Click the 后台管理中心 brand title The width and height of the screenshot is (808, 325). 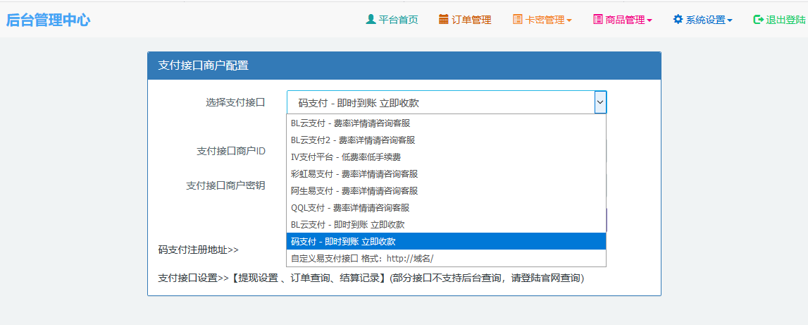click(x=48, y=20)
